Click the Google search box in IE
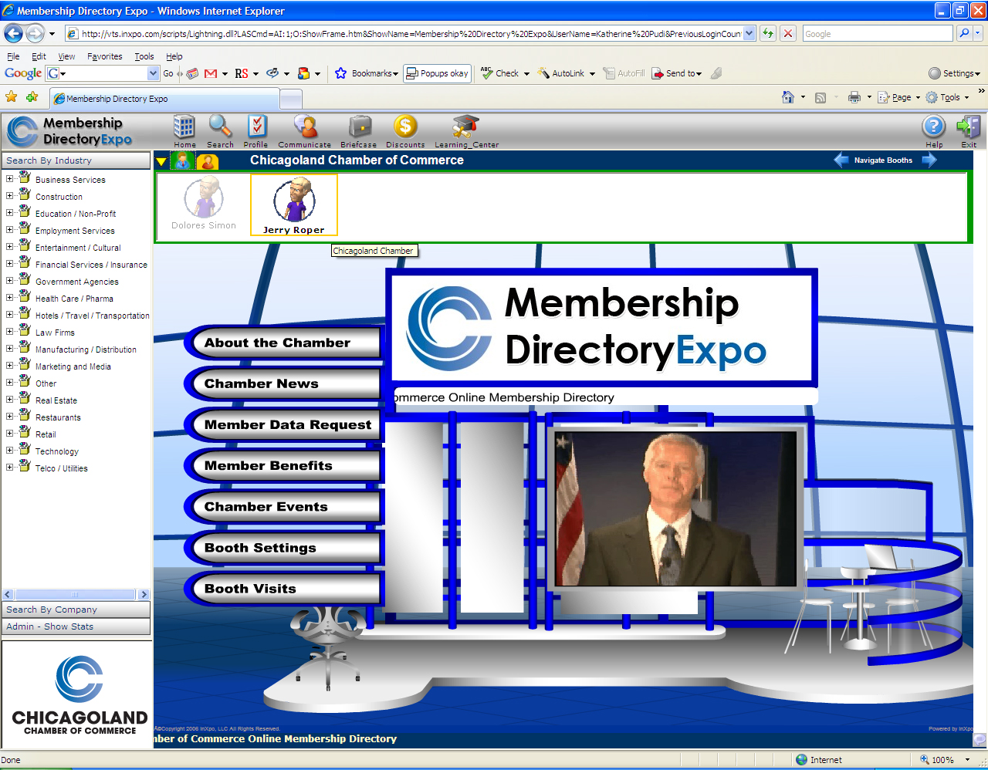The image size is (988, 770). 878,34
